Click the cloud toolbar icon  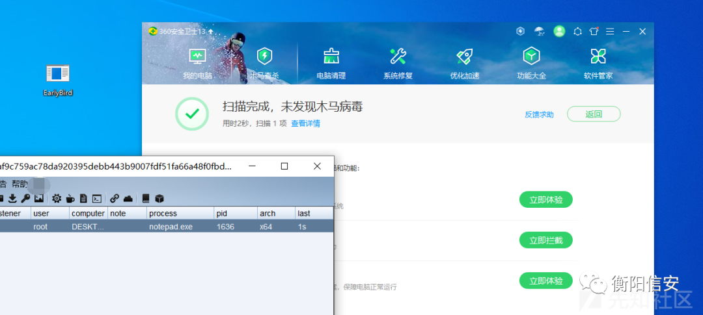pyautogui.click(x=128, y=198)
